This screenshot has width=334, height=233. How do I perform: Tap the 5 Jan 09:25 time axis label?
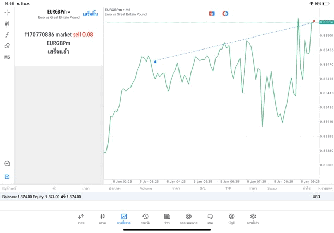tap(310, 182)
